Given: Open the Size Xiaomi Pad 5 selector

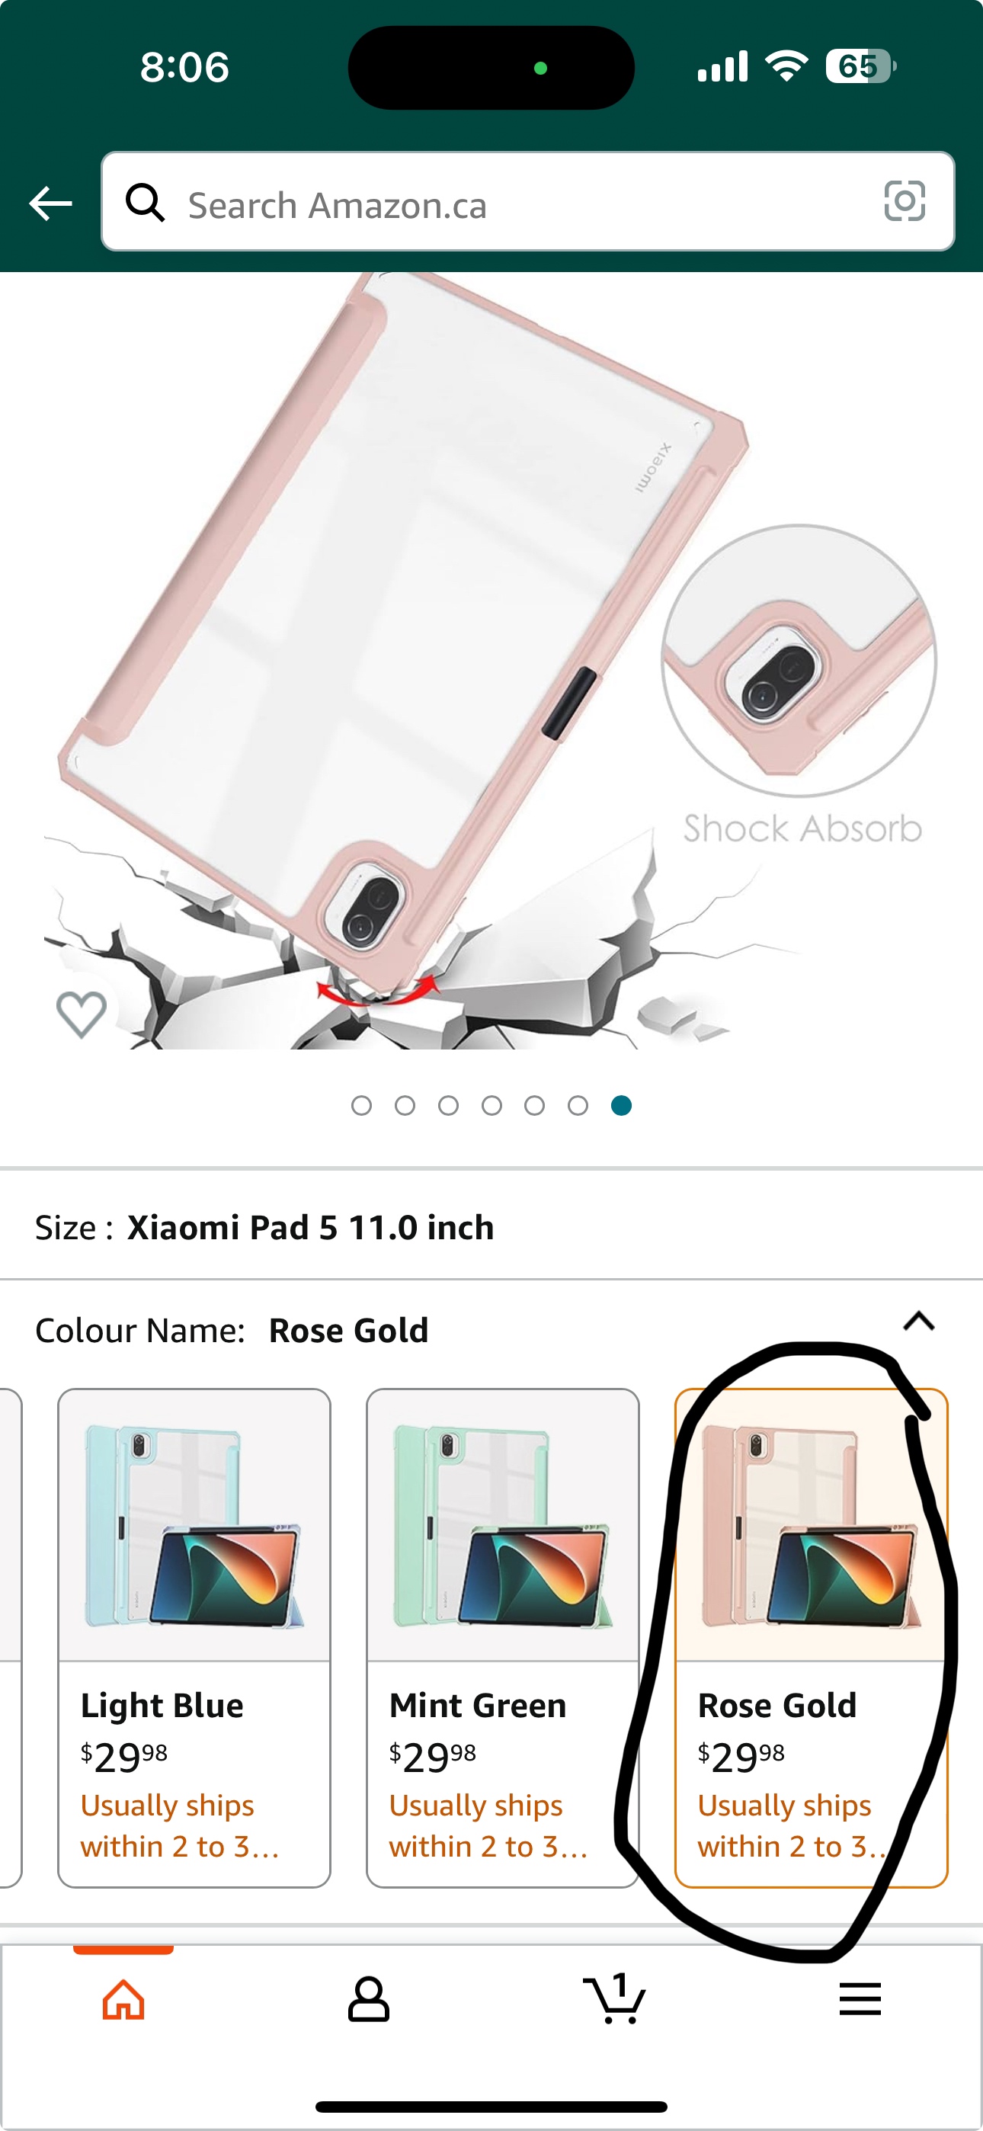Looking at the screenshot, I should pyautogui.click(x=491, y=1228).
